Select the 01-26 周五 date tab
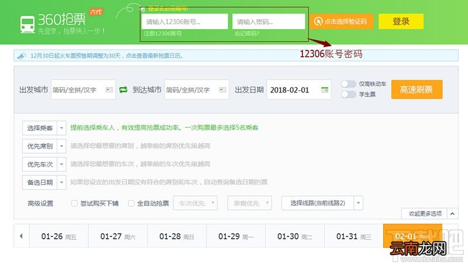468x265 pixels. pyautogui.click(x=59, y=236)
